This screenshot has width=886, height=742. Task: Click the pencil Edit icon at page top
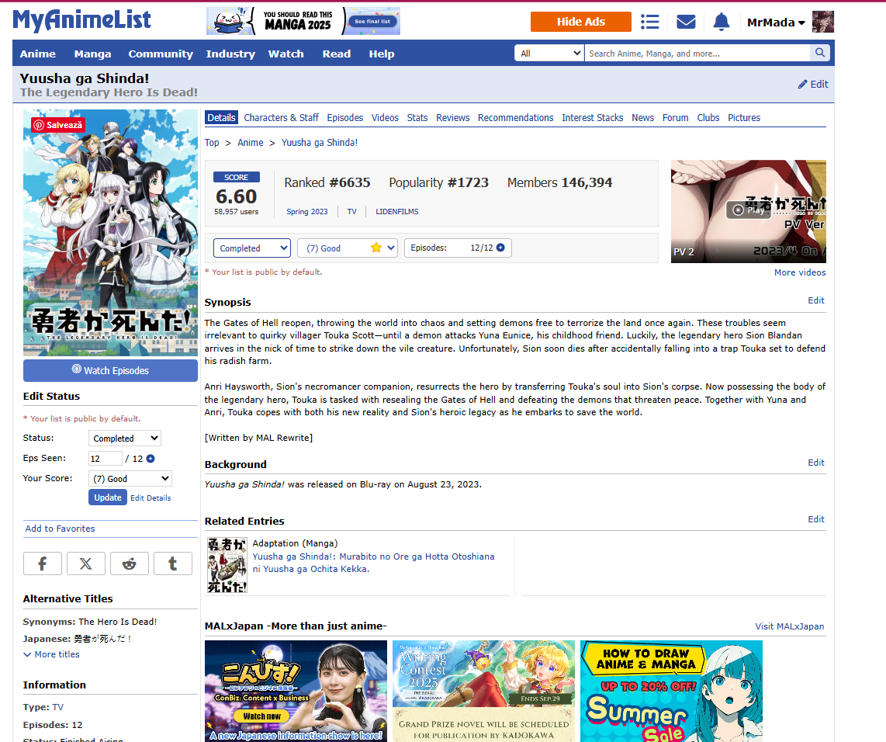(x=812, y=84)
